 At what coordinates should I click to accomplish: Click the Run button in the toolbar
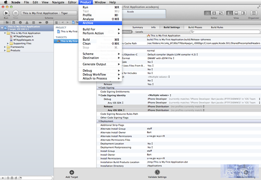(6, 13)
